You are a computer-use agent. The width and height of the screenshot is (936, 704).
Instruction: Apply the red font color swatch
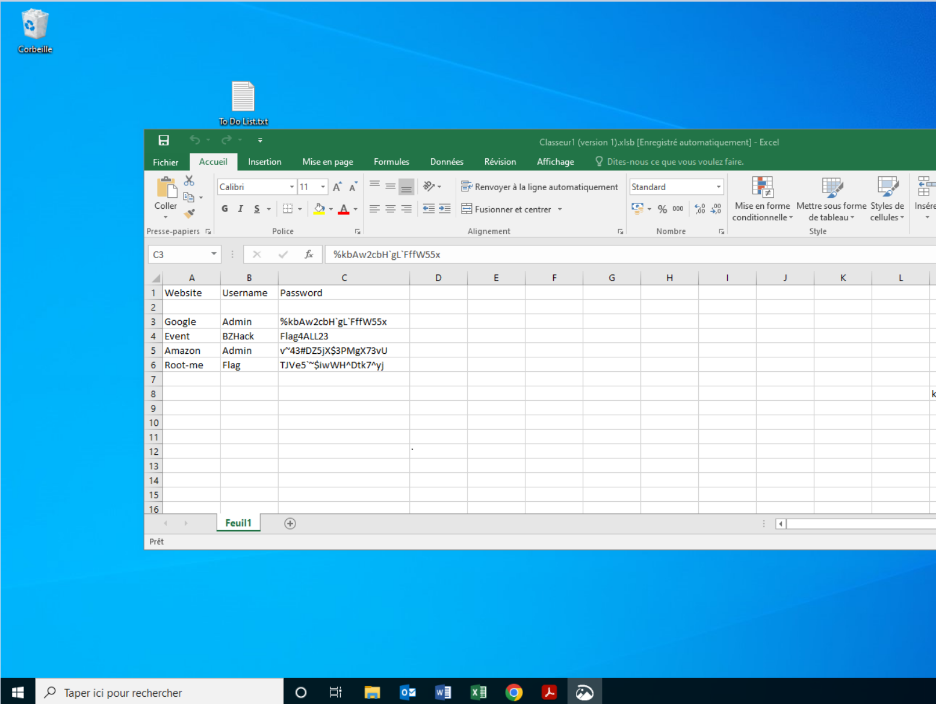pos(344,209)
